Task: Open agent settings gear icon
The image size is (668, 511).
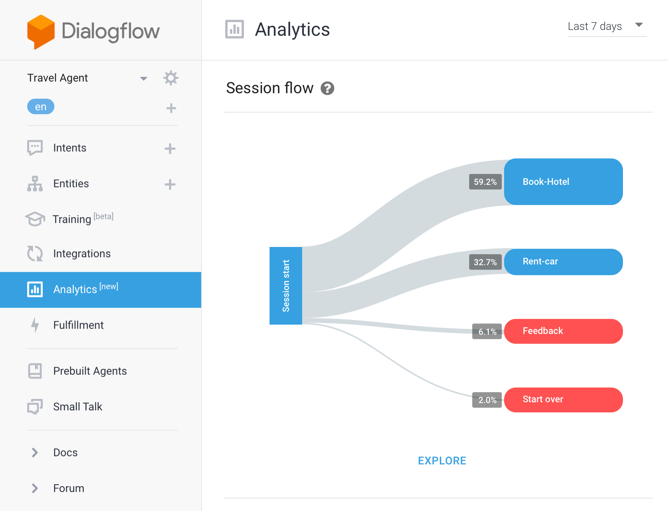Action: pyautogui.click(x=170, y=78)
